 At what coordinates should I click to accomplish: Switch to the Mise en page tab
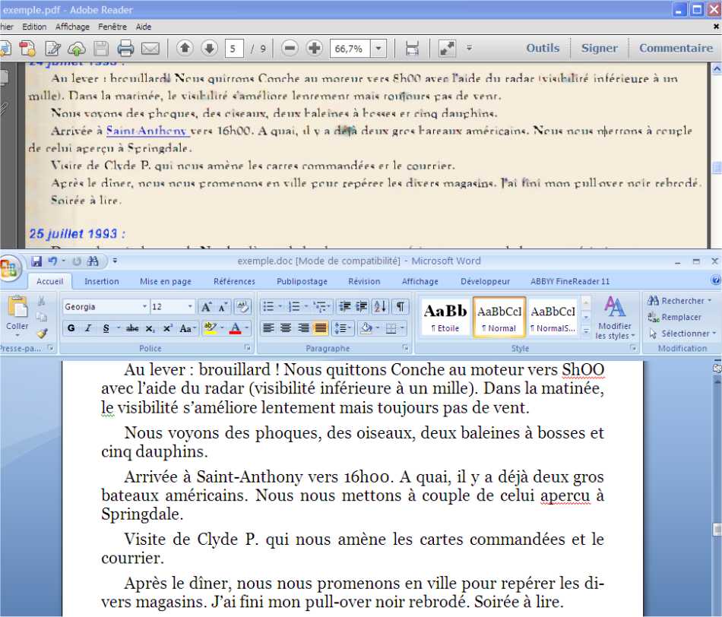(x=166, y=281)
